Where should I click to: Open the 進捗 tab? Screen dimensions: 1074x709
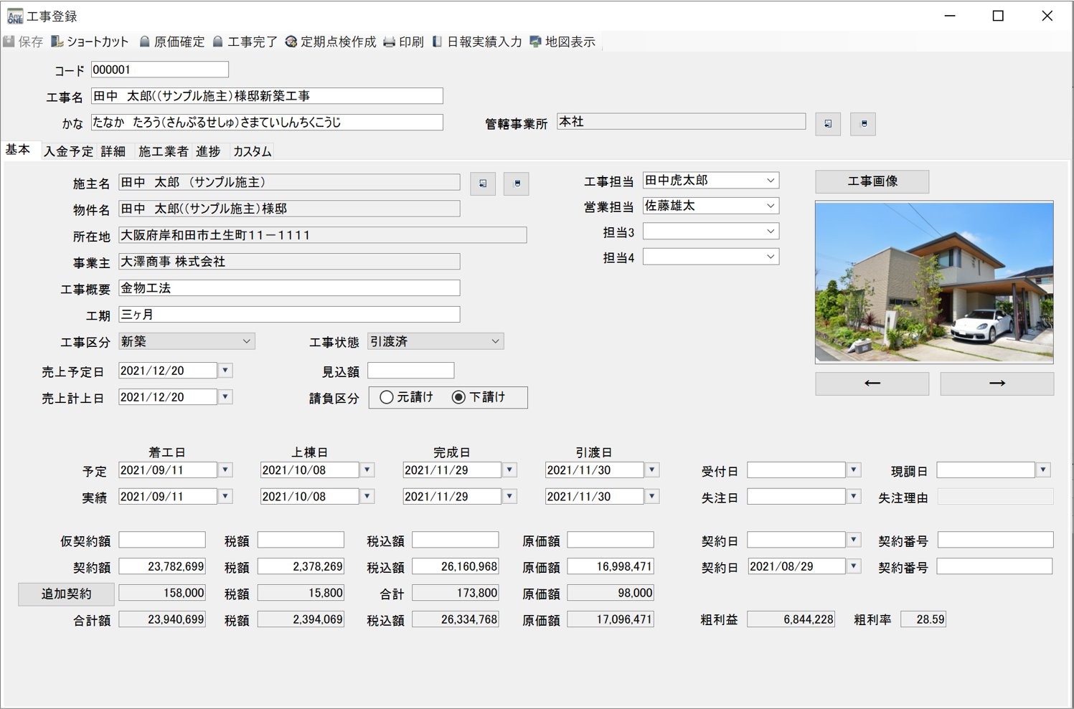pyautogui.click(x=209, y=151)
